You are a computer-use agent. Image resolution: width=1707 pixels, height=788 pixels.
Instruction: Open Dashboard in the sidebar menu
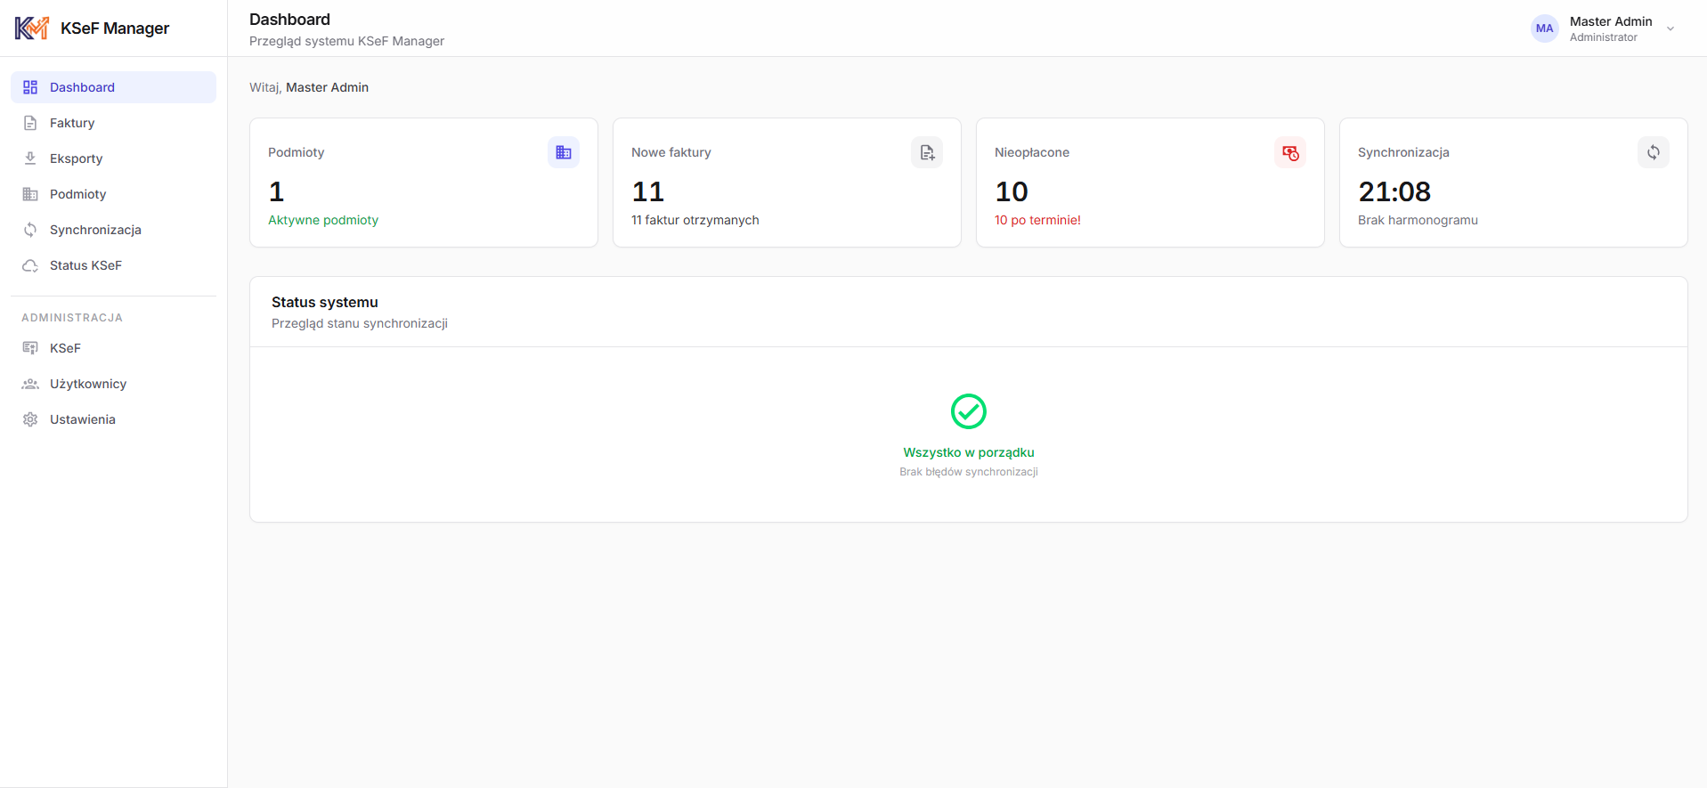(113, 87)
